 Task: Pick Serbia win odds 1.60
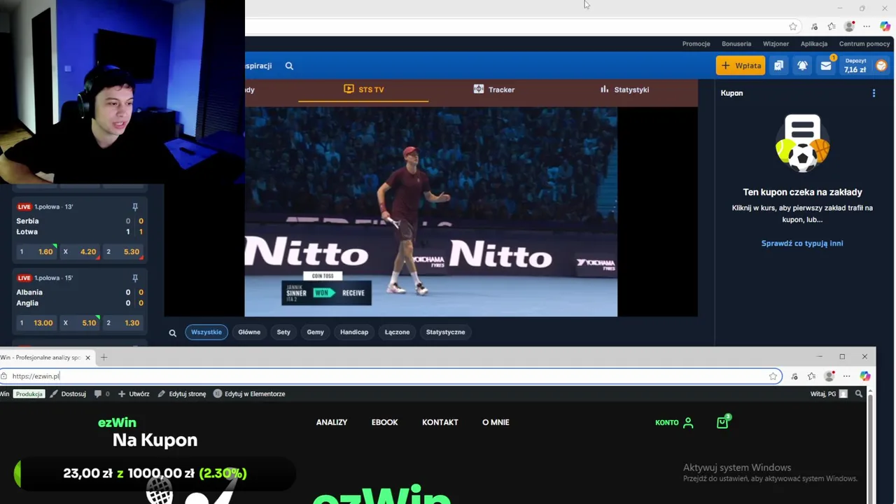click(x=36, y=251)
